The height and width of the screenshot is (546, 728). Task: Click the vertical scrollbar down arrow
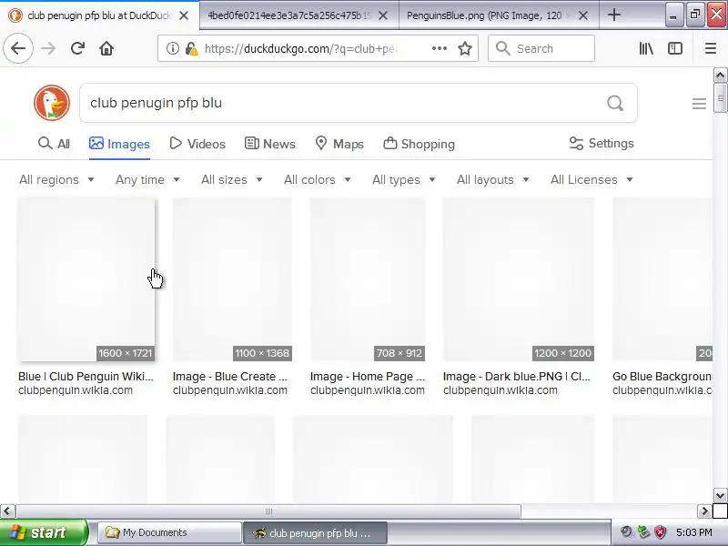[x=720, y=495]
